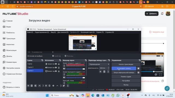Open RUTUBE notifications bell icon
Viewport: 175px width, 98px height.
[x=162, y=14]
